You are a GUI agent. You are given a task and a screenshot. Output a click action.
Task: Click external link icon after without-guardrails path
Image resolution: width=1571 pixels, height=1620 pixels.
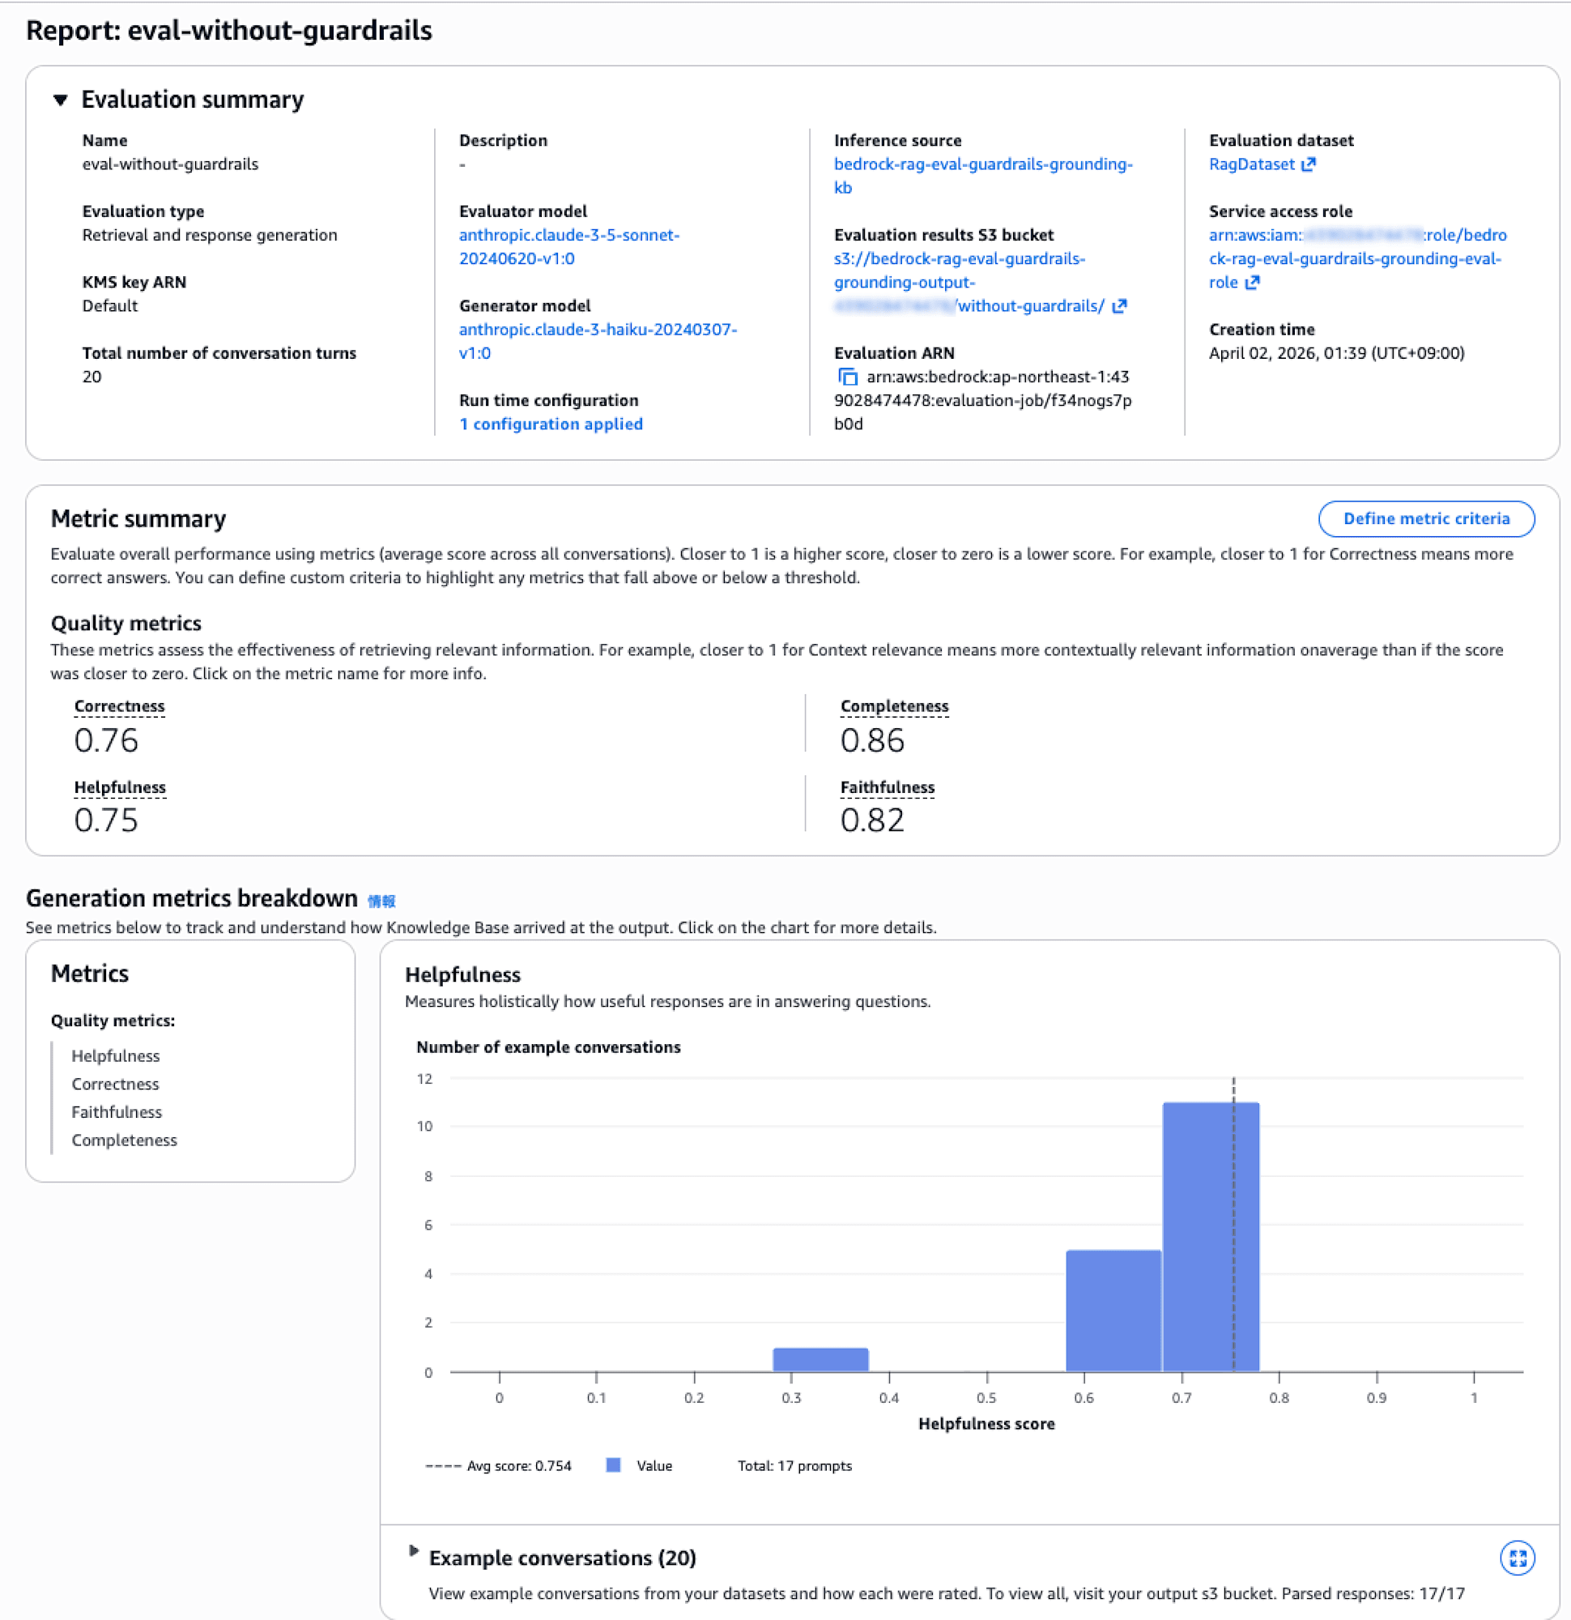(x=1120, y=307)
